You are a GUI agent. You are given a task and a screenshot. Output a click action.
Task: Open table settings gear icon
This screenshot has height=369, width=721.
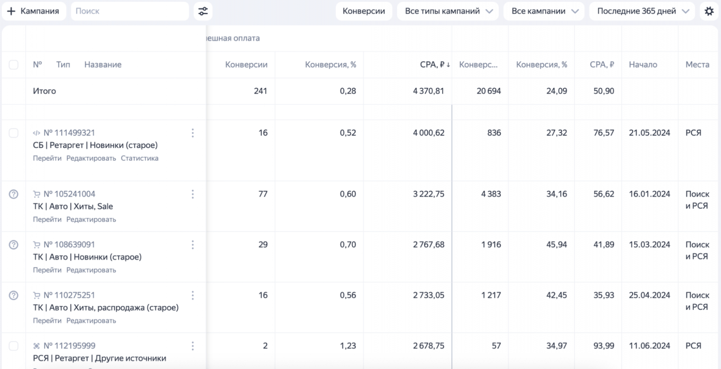(x=709, y=11)
